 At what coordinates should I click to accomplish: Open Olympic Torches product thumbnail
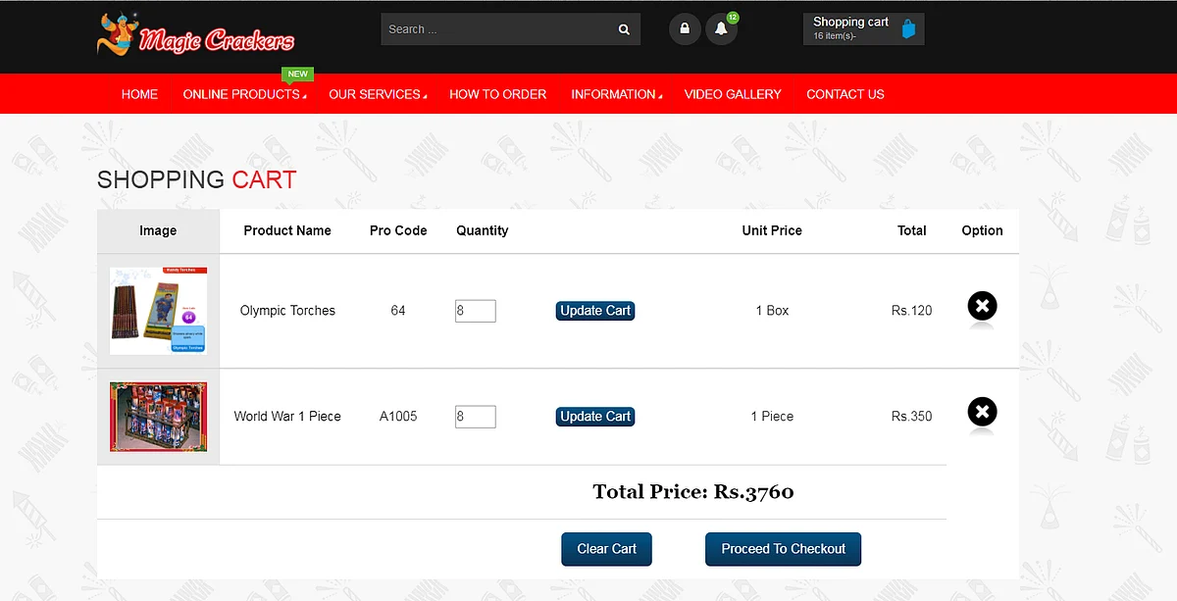click(x=158, y=311)
